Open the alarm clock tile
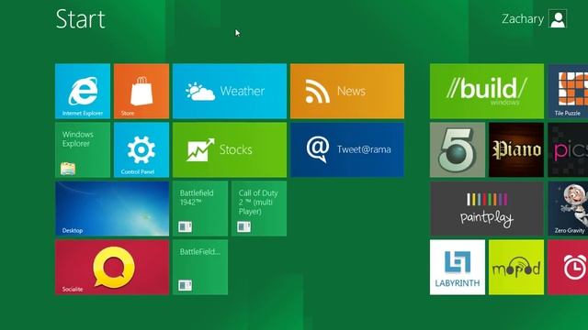 pos(568,267)
